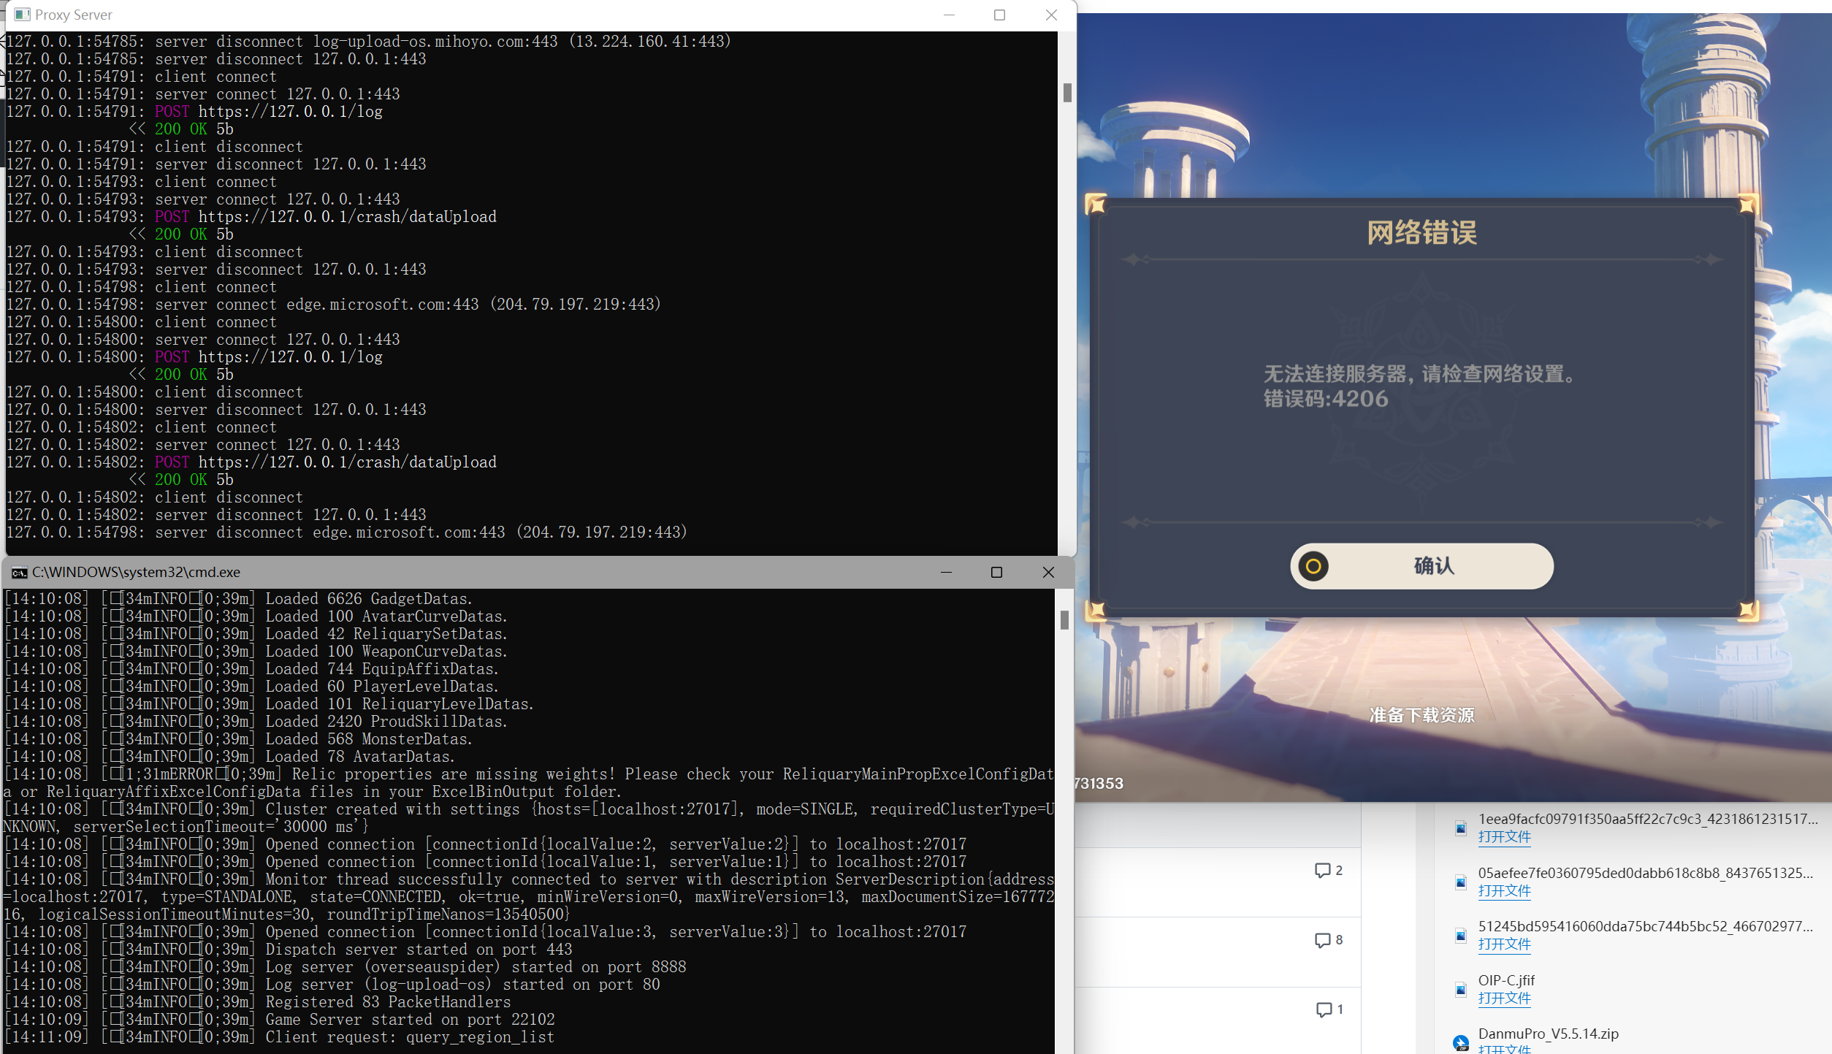This screenshot has height=1054, width=1832.
Task: Maximize the cmd.exe window
Action: coord(996,573)
